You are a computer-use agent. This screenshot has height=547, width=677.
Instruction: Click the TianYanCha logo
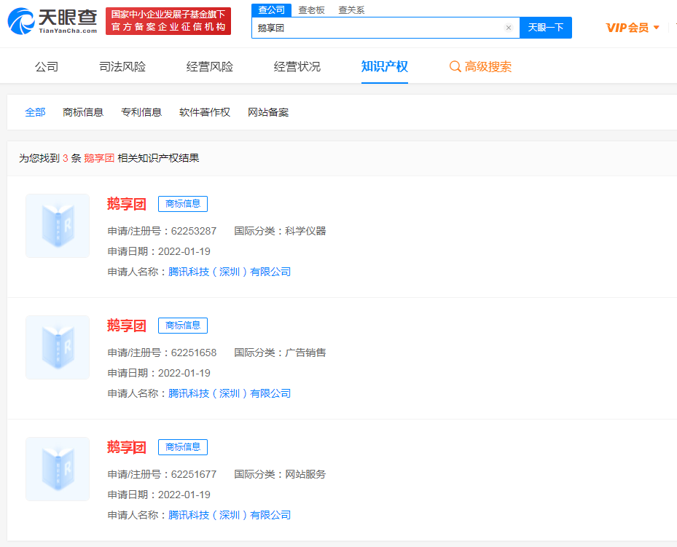click(x=52, y=22)
